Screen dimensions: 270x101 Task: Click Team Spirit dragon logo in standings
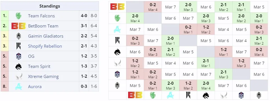19,66
